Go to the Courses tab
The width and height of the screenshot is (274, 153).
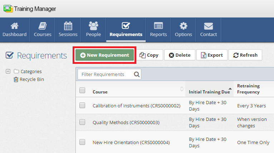[43, 30]
